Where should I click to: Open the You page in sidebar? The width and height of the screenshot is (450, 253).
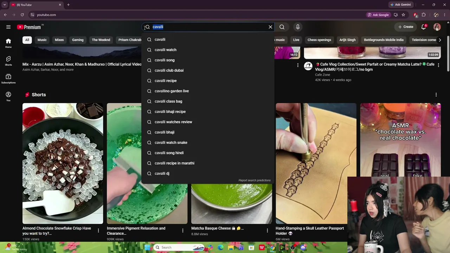click(x=8, y=96)
